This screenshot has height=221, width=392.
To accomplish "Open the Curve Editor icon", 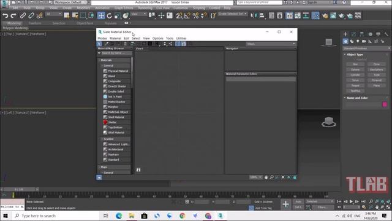I will click(298, 15).
